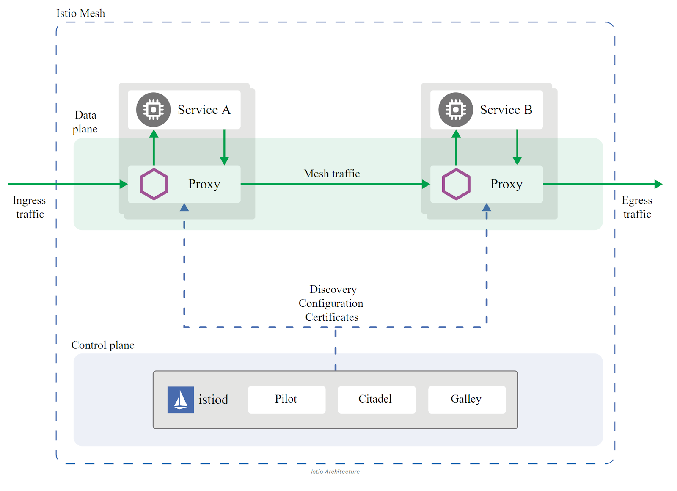Click the "Ingress traffic" label

point(29,207)
